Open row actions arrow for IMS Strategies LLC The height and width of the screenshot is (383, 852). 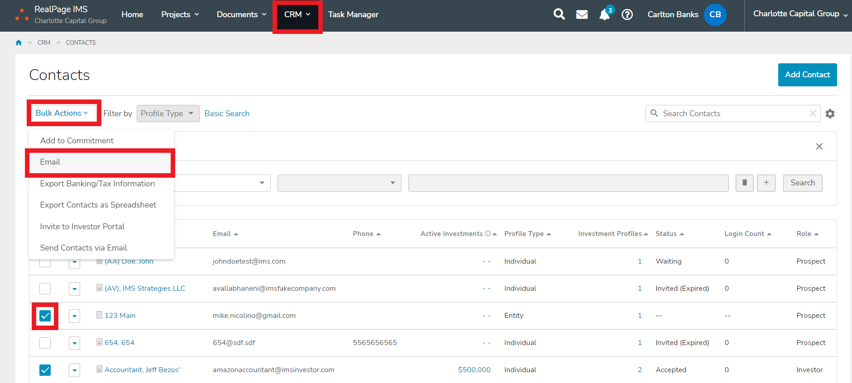tap(74, 288)
